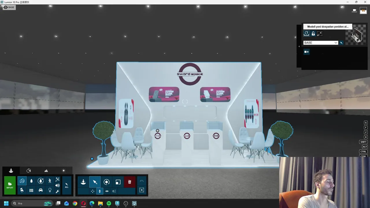Open Task View in the taskbar
The image size is (370, 208).
(58, 203)
